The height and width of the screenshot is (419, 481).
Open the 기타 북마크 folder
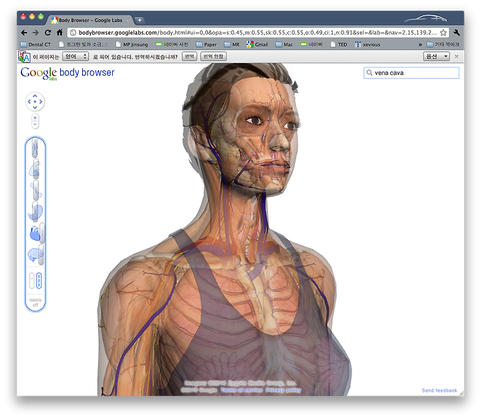click(x=443, y=45)
